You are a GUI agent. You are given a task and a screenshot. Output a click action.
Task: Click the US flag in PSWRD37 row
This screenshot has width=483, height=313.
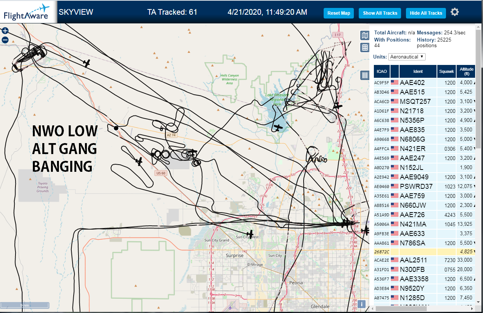click(395, 187)
